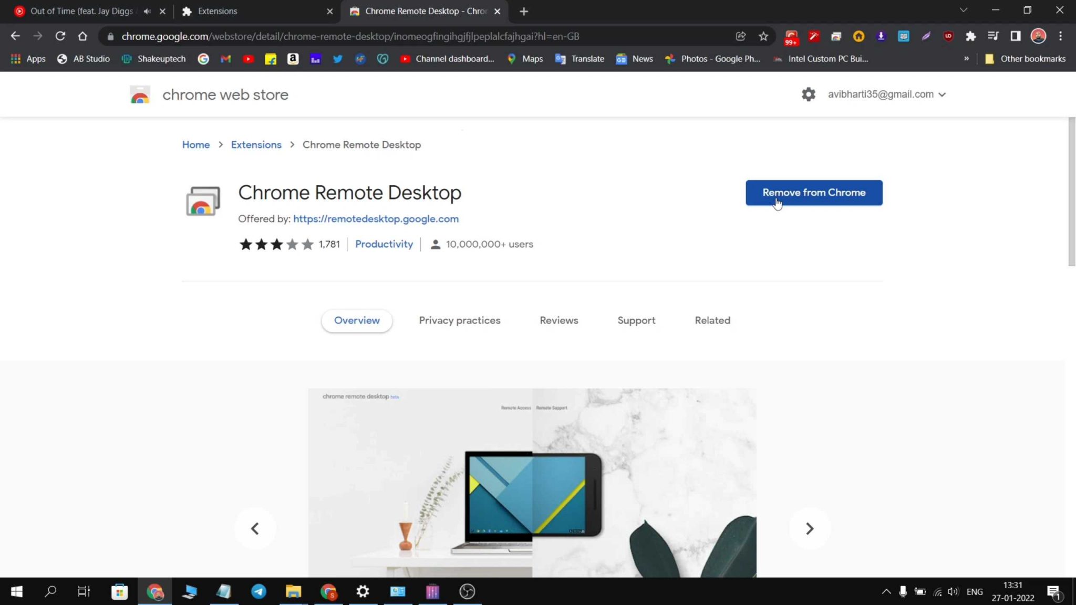This screenshot has height=605, width=1076.
Task: Open the Productivity category link
Action: pyautogui.click(x=384, y=244)
